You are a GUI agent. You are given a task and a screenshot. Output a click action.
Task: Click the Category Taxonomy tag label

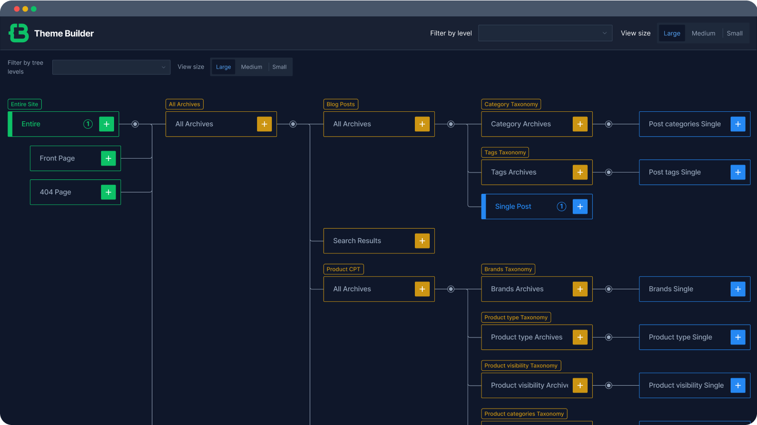click(511, 104)
